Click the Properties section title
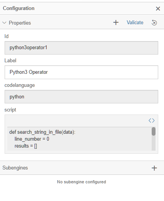164x201 pixels. click(20, 23)
